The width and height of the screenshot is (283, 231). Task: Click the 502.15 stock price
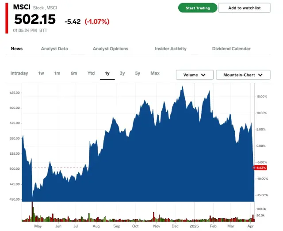pos(35,19)
